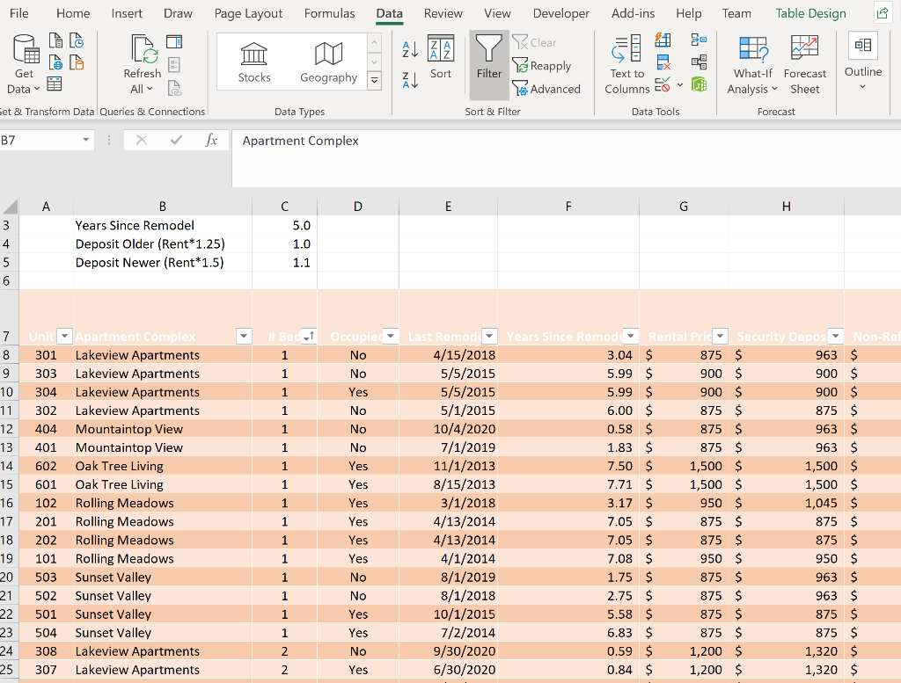Click the Remove Duplicates icon
This screenshot has width=901, height=683.
click(663, 62)
